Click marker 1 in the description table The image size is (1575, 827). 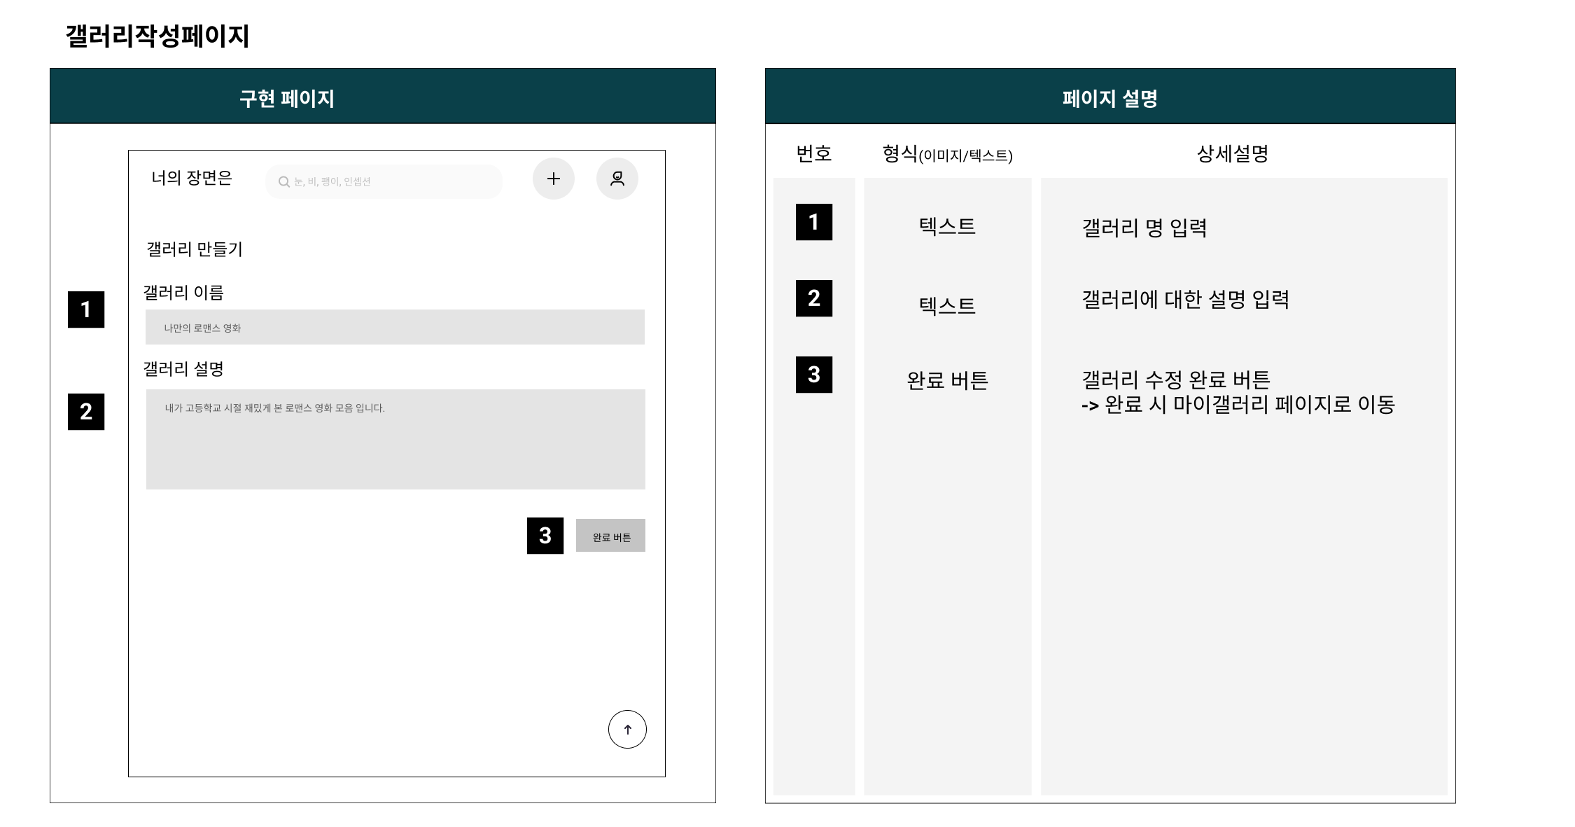coord(814,223)
